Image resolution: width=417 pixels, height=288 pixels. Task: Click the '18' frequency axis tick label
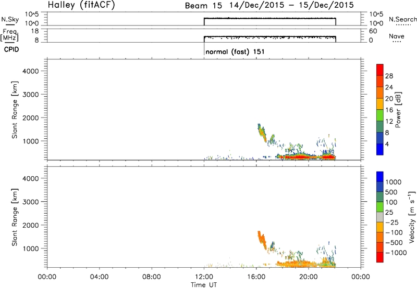(35, 31)
